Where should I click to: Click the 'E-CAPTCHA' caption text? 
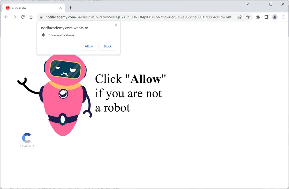pos(27,146)
